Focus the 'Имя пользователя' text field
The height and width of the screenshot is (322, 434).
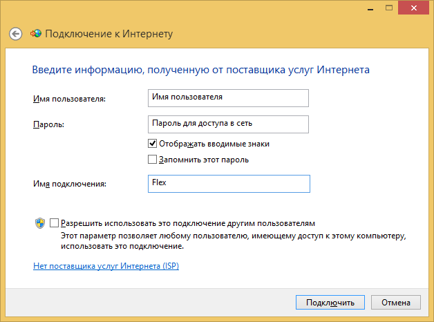pyautogui.click(x=228, y=98)
